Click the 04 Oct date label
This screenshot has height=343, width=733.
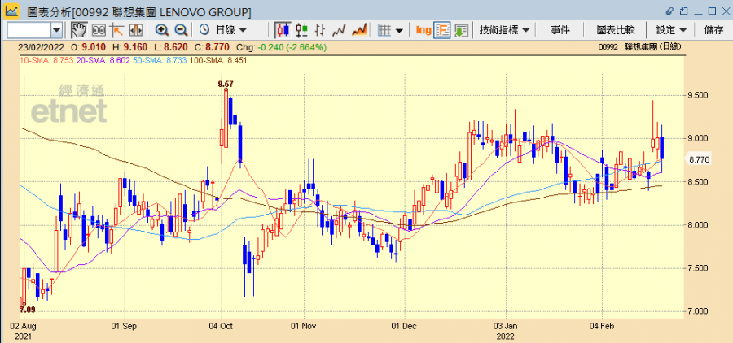point(222,326)
